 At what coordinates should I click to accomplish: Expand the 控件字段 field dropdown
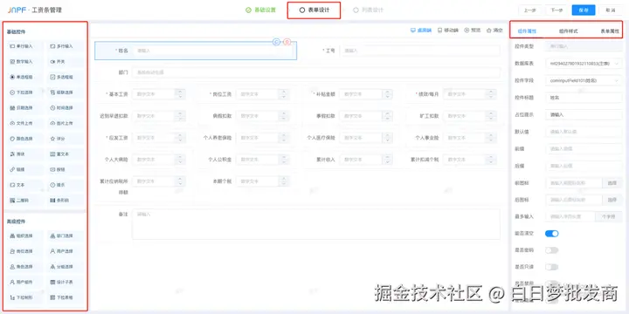tap(584, 80)
